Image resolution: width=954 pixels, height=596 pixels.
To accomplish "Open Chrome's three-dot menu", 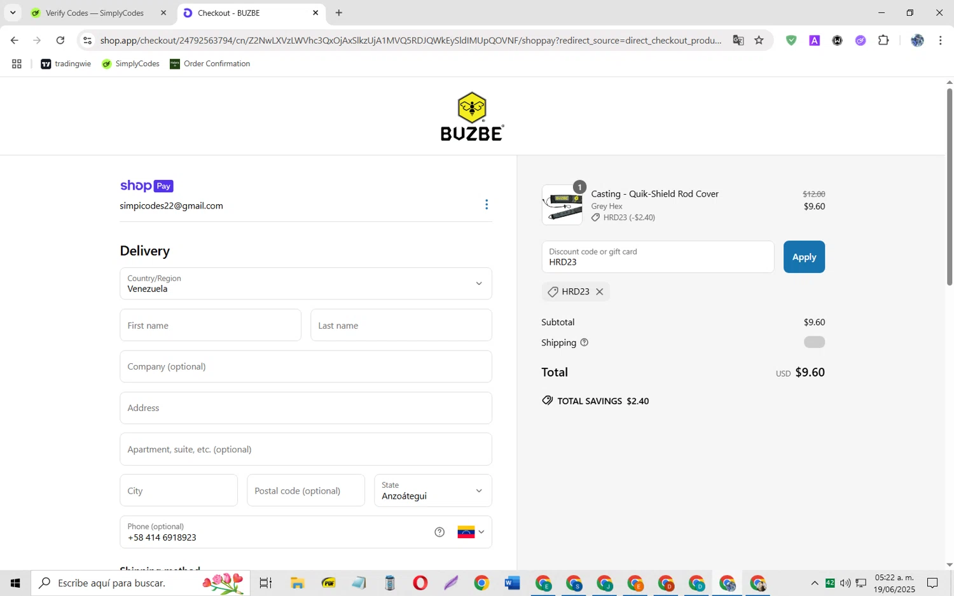I will click(x=940, y=40).
